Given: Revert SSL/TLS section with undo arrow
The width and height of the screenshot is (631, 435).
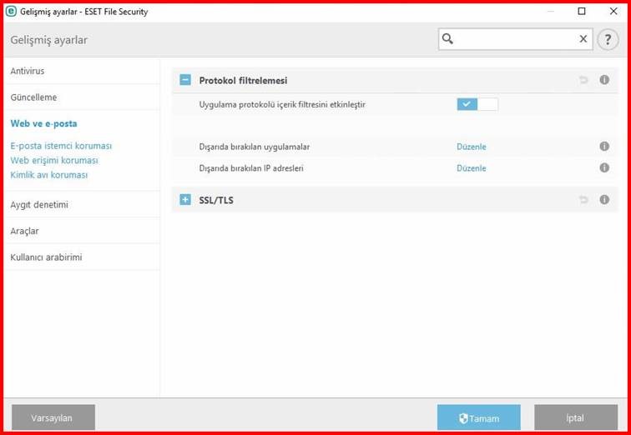Looking at the screenshot, I should click(583, 200).
